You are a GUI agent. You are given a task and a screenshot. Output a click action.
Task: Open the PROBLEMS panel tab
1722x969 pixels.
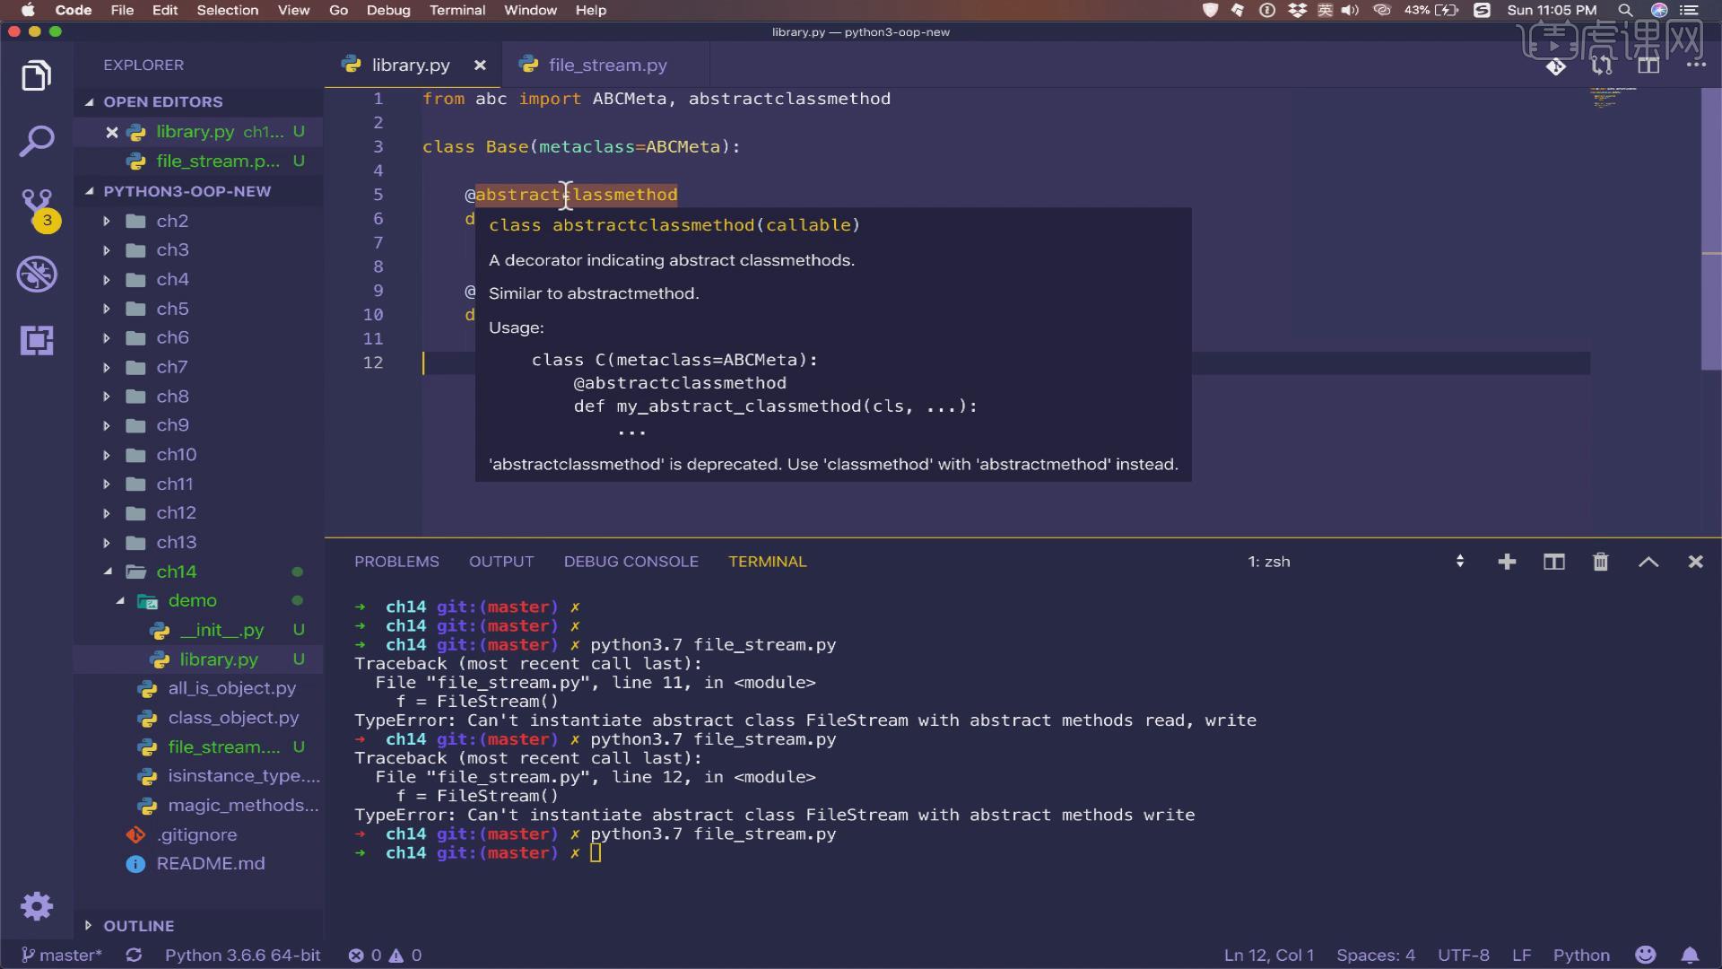pos(396,562)
